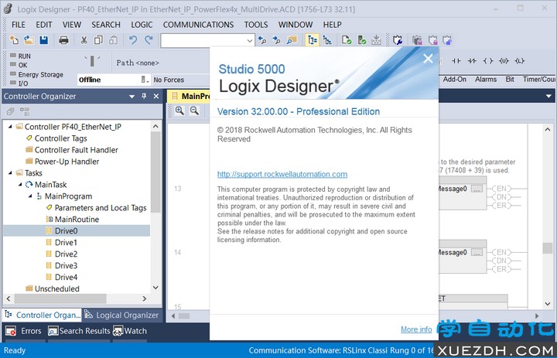Click the Find All icon
The width and height of the screenshot is (557, 358).
(292, 40)
